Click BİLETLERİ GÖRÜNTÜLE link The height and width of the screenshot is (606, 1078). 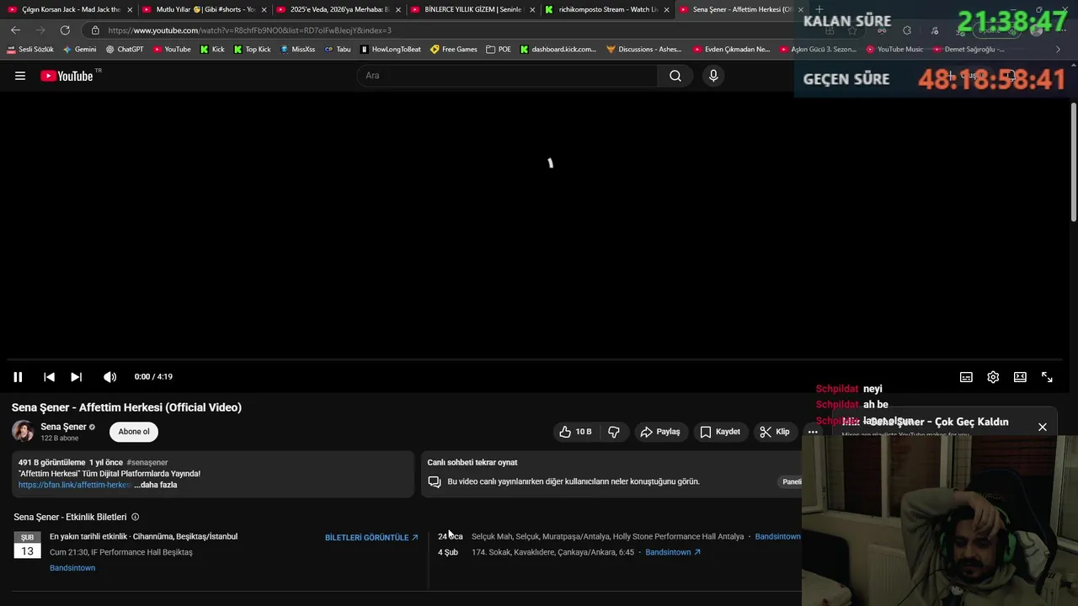(371, 537)
